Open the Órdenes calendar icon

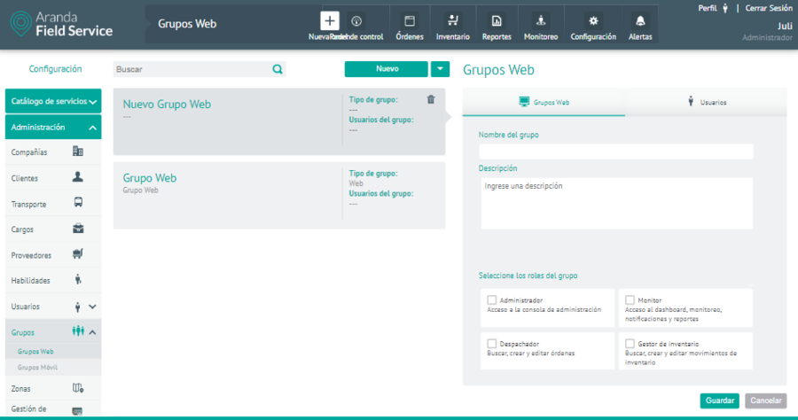click(409, 21)
